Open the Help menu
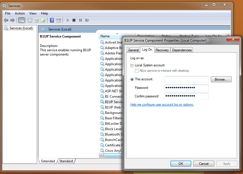The height and width of the screenshot is (174, 243). point(44,13)
